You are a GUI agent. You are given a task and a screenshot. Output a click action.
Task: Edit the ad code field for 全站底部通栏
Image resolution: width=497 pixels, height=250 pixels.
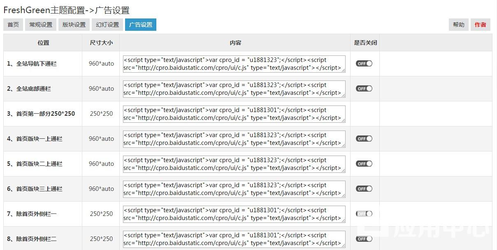pyautogui.click(x=234, y=89)
